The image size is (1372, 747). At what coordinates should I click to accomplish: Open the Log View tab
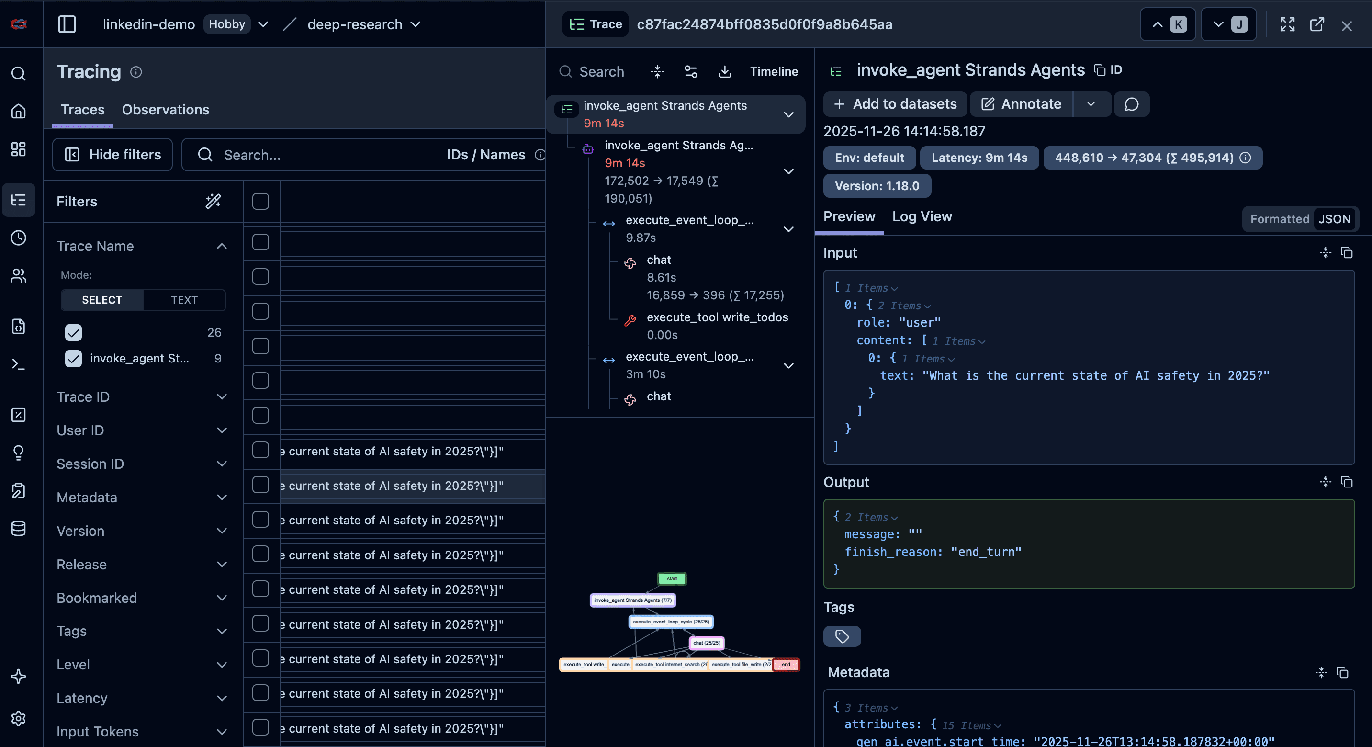click(x=922, y=216)
